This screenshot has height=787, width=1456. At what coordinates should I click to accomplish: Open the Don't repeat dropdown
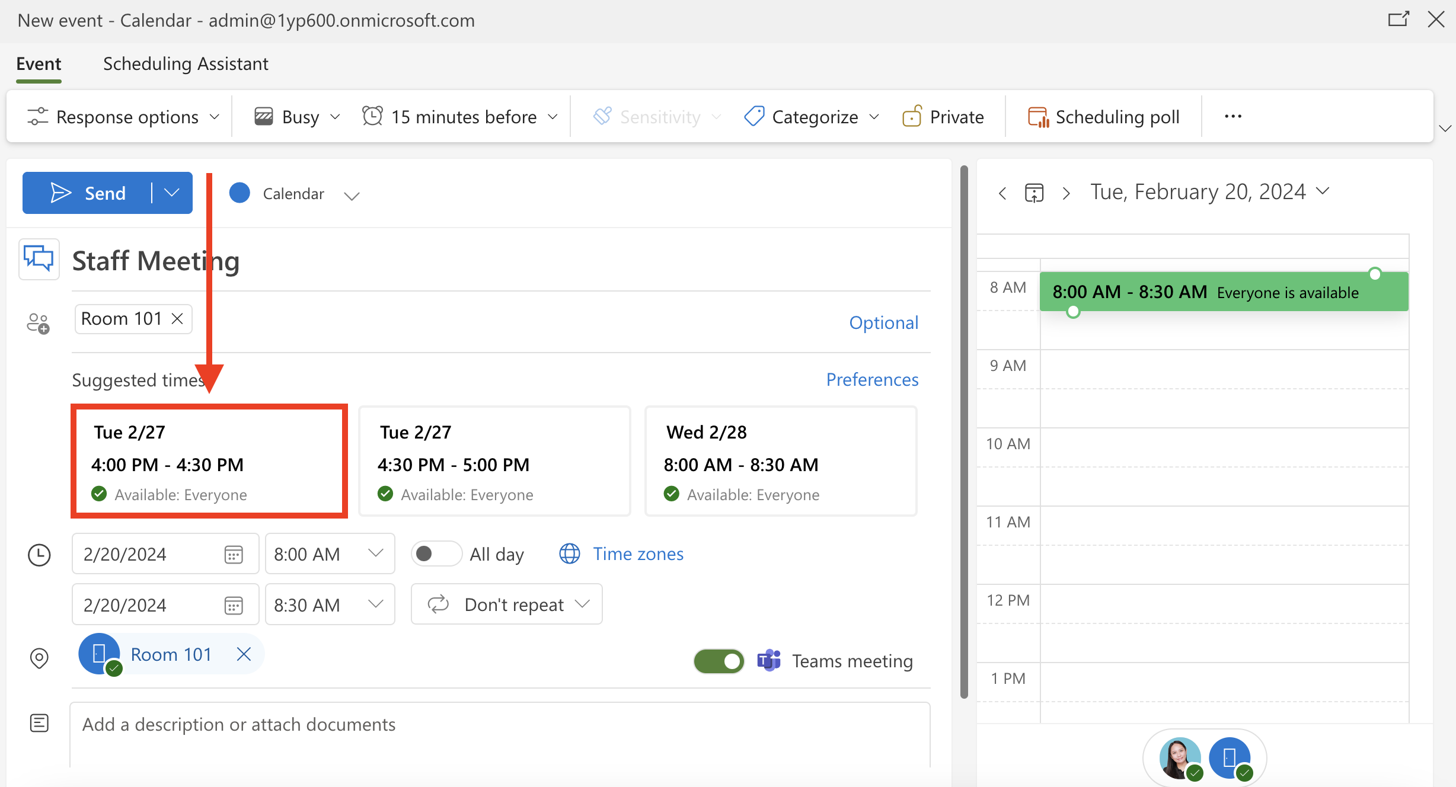507,604
